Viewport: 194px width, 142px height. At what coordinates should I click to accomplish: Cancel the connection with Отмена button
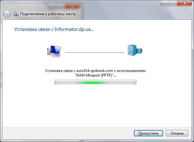point(177,133)
